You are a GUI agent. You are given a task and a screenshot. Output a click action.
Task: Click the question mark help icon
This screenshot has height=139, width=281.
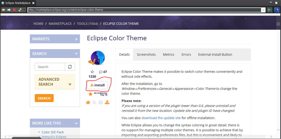click(101, 103)
